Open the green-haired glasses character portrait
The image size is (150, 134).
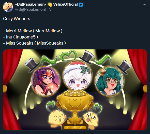point(109,81)
